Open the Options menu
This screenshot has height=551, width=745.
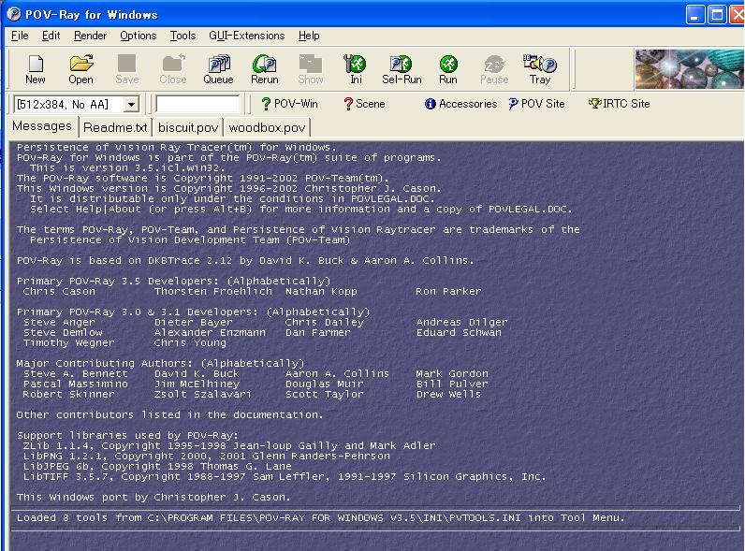click(x=138, y=36)
